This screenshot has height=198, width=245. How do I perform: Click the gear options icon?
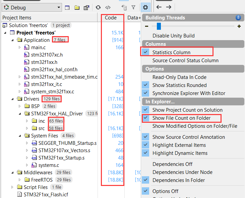145,7
